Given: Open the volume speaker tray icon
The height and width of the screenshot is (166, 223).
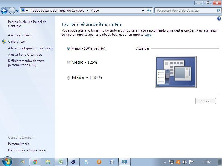Looking at the screenshot, I should pos(184,162).
